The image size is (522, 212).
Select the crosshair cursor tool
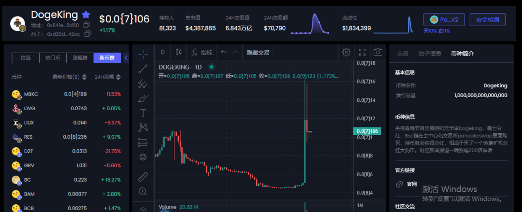tap(143, 54)
